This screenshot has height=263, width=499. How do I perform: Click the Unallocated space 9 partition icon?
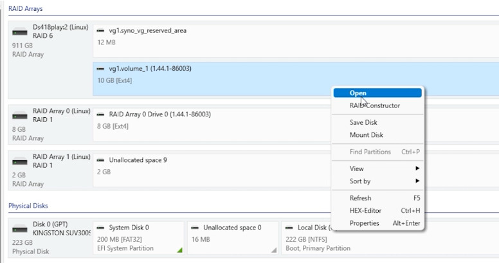tap(100, 160)
